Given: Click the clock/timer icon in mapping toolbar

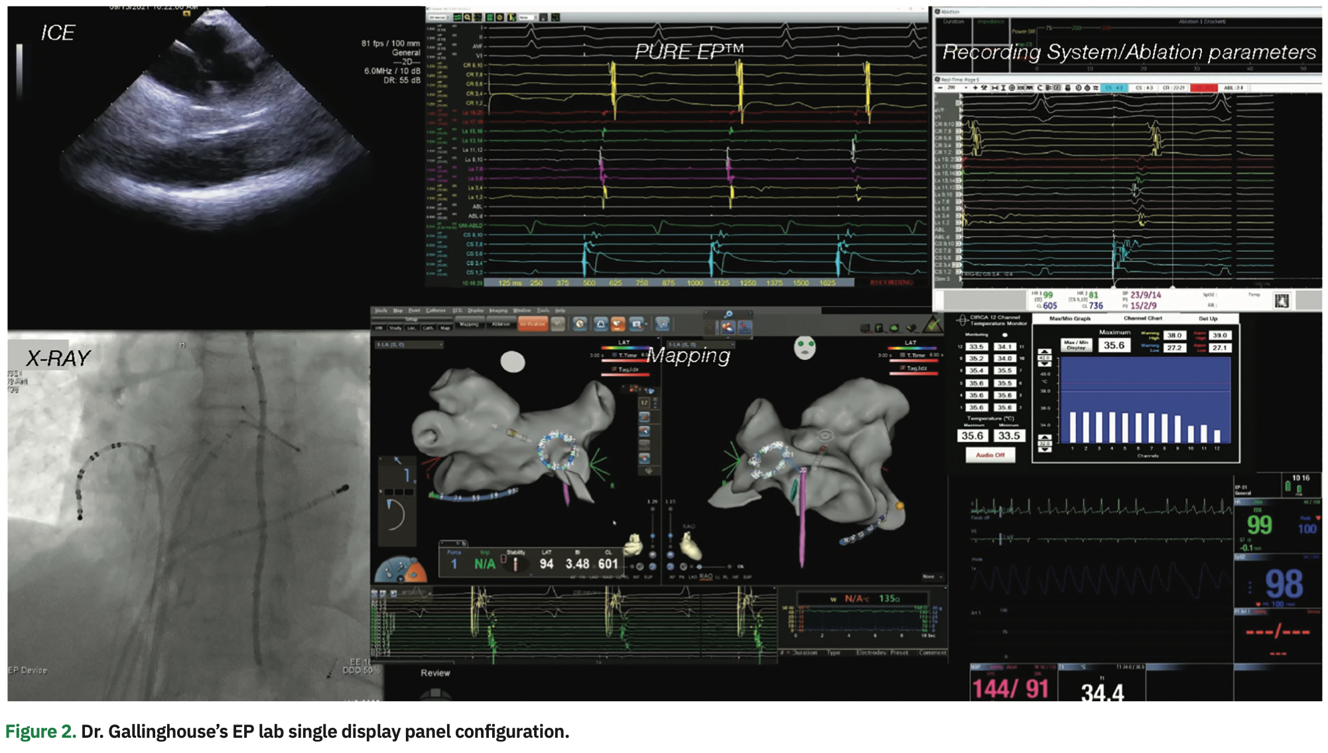Looking at the screenshot, I should [x=580, y=324].
